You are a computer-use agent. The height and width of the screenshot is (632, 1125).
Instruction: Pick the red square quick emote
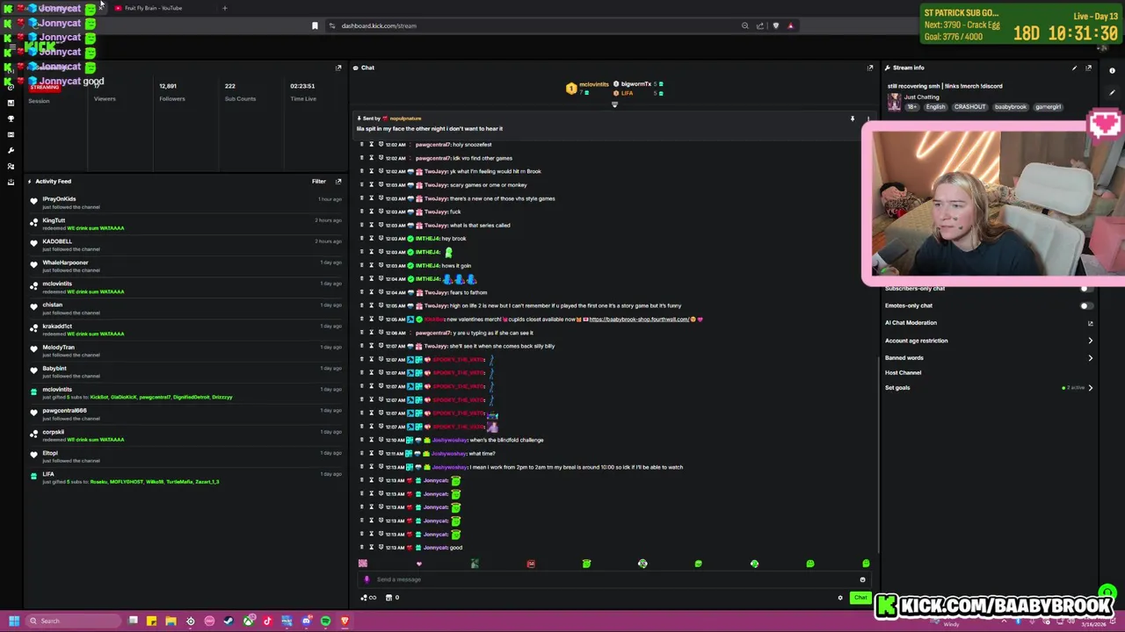[x=531, y=564]
